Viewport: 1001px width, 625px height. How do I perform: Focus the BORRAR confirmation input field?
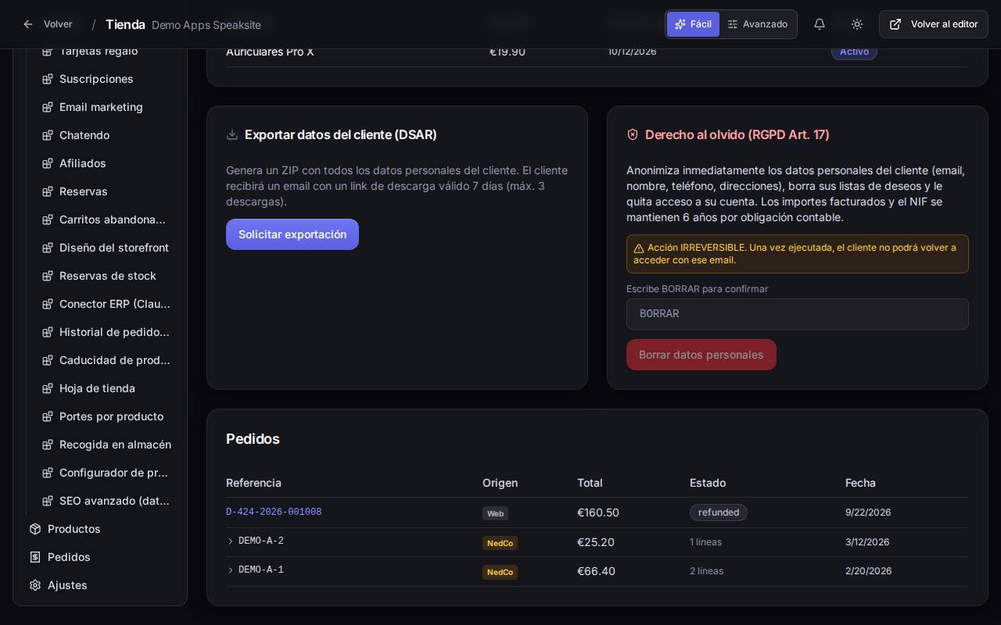pos(798,314)
